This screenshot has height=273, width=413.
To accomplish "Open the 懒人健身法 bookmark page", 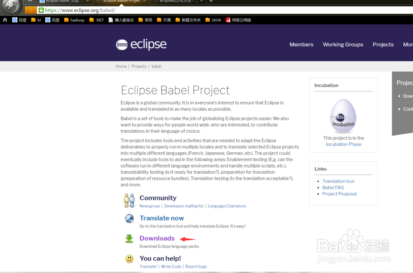I will [x=121, y=20].
